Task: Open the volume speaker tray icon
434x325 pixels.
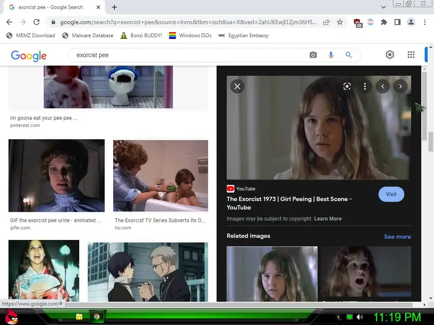Action: pyautogui.click(x=360, y=317)
